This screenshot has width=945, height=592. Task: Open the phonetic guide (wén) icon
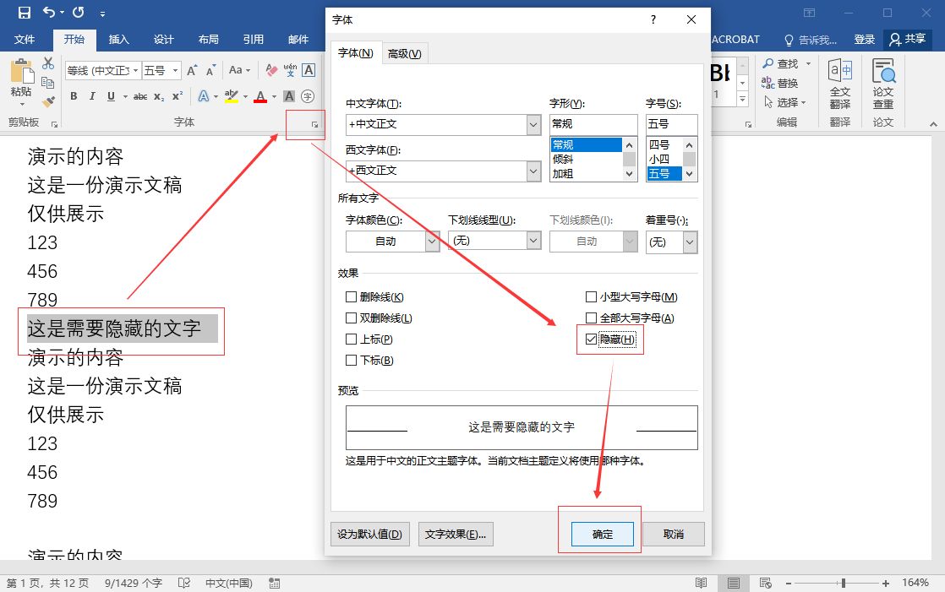click(x=290, y=70)
